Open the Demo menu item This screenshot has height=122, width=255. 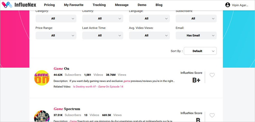pyautogui.click(x=142, y=5)
